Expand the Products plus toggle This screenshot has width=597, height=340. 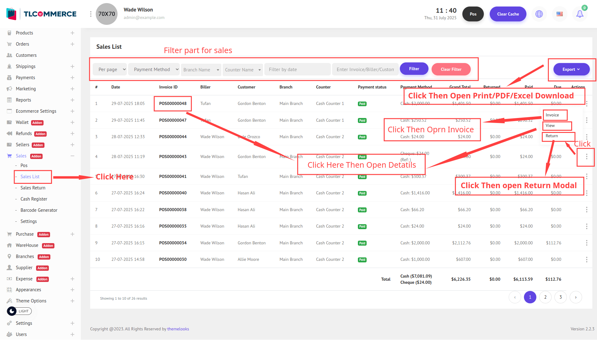72,33
